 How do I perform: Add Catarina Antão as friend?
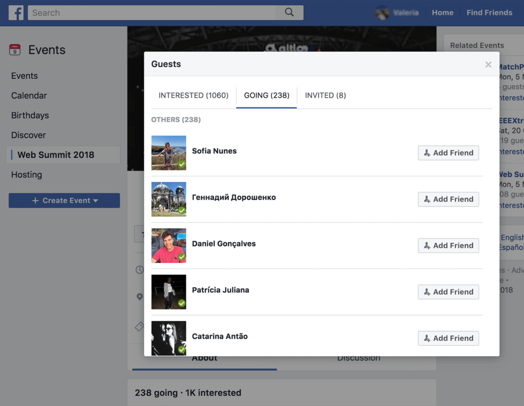[x=448, y=338]
